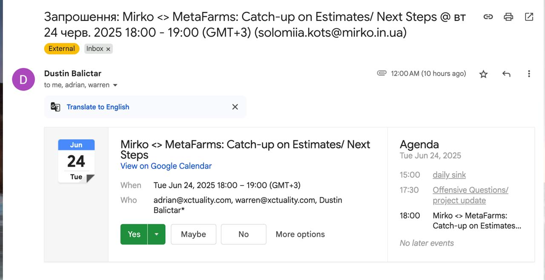Image resolution: width=545 pixels, height=280 pixels.
Task: Open email in new window
Action: coord(529,17)
